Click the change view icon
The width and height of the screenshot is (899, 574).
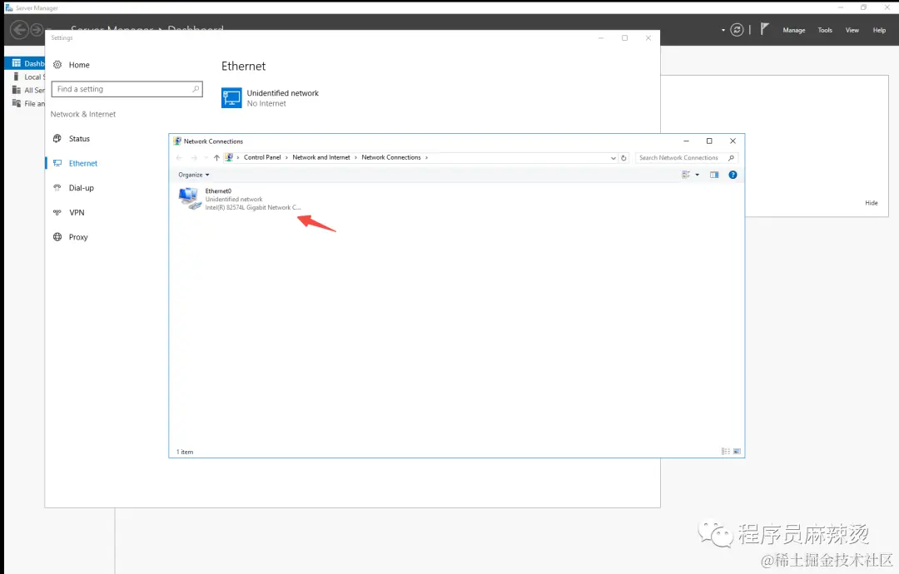click(686, 175)
